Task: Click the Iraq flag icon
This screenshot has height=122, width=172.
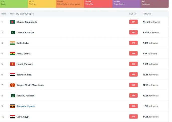Action: [12, 75]
